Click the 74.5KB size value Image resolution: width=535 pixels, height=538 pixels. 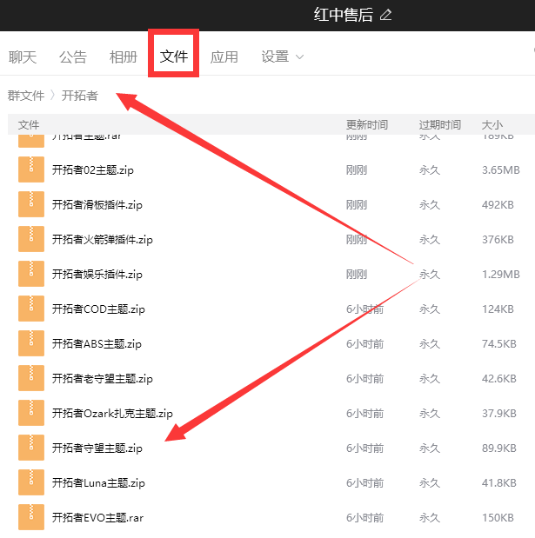click(499, 344)
